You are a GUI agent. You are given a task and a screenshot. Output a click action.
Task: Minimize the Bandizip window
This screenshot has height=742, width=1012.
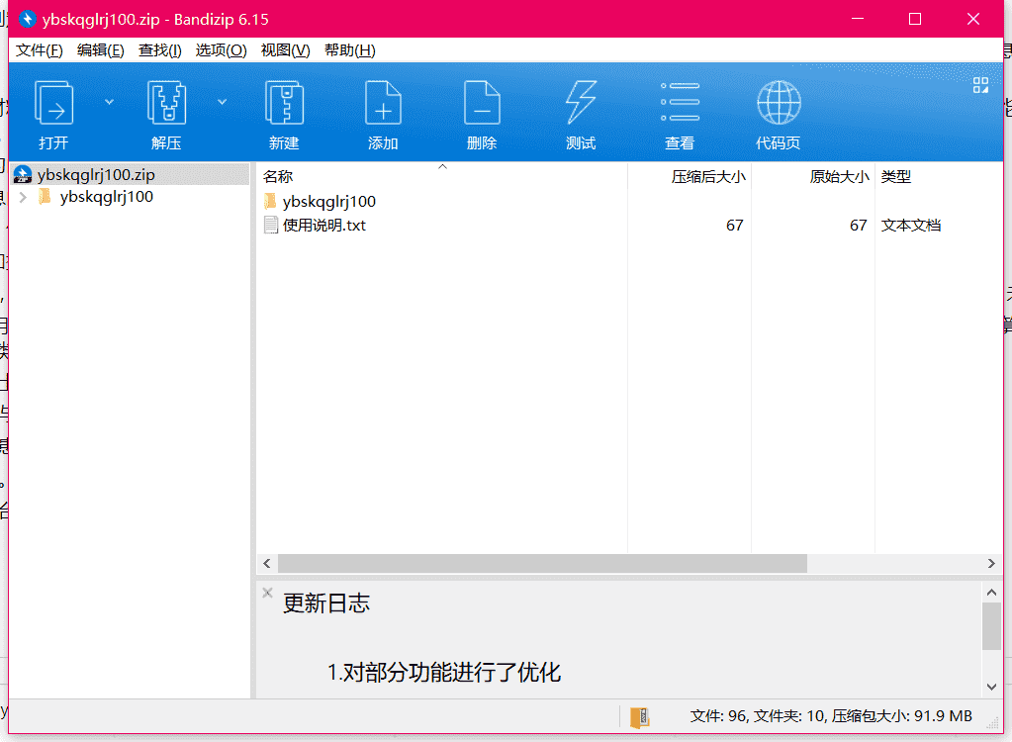click(x=858, y=19)
